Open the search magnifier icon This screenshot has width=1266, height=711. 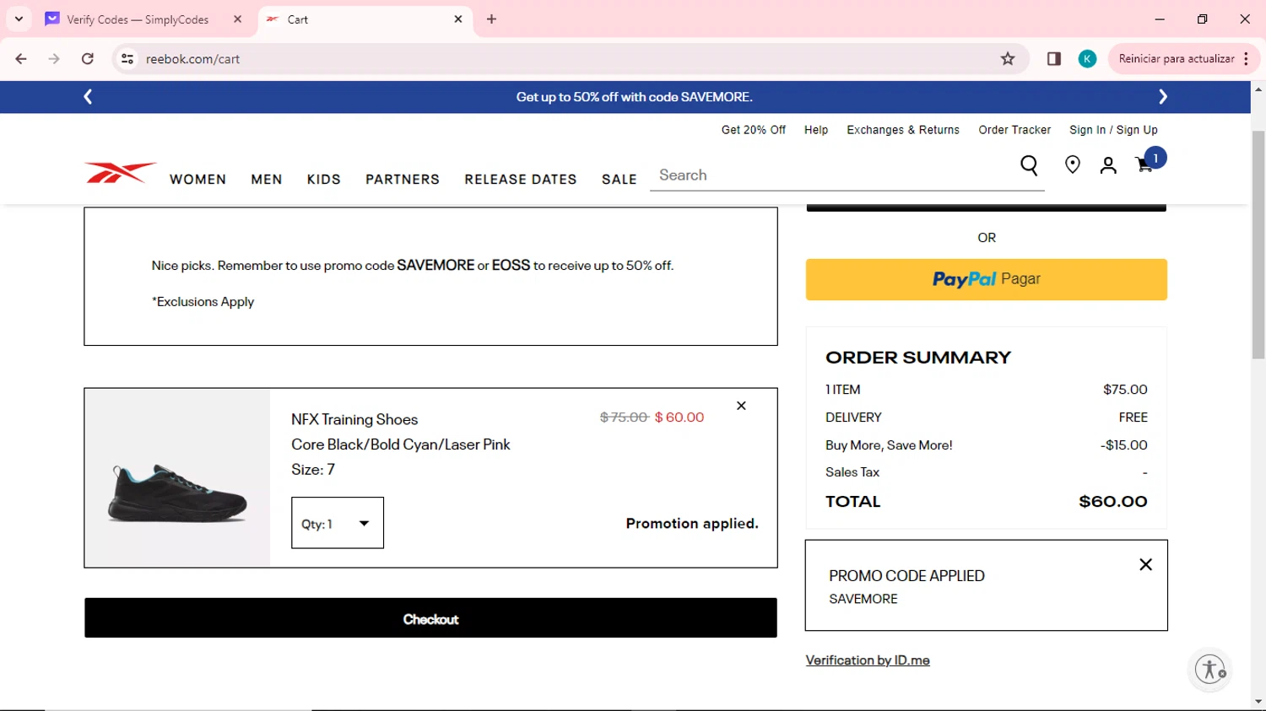(1029, 165)
